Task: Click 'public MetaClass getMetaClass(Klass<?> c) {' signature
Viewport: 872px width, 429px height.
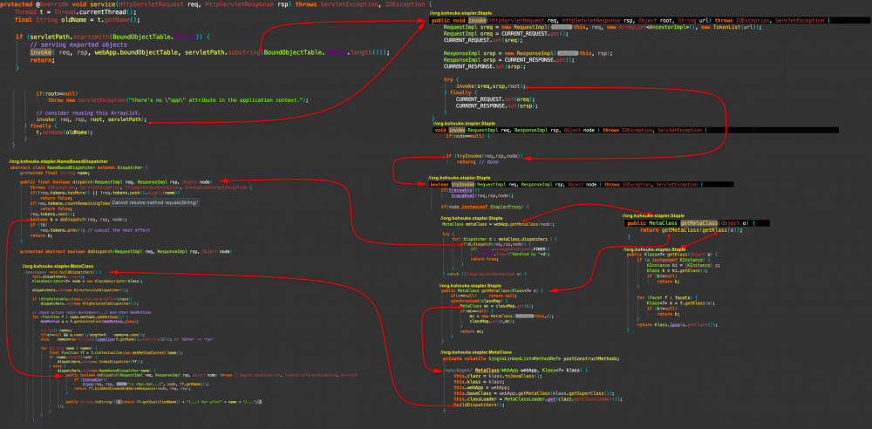Action: [x=492, y=290]
